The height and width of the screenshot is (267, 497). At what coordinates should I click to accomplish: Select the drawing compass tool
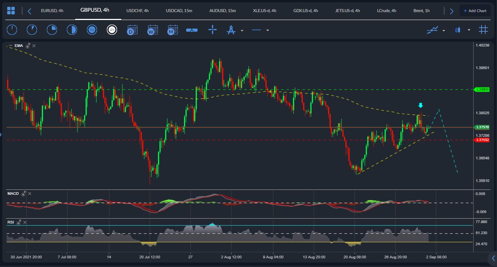pyautogui.click(x=231, y=30)
